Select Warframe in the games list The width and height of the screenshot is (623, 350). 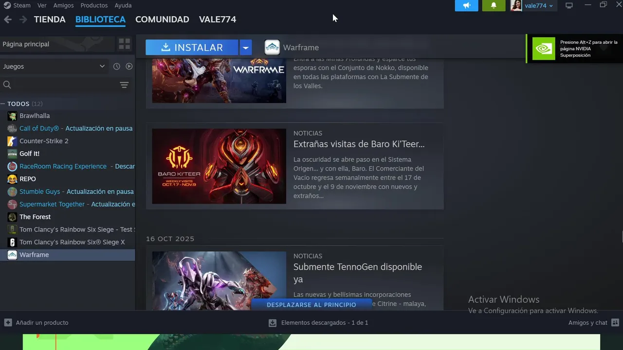68,255
